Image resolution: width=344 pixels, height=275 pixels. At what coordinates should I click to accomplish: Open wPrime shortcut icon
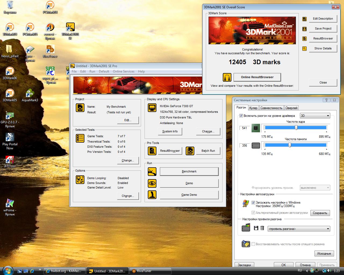point(10,207)
